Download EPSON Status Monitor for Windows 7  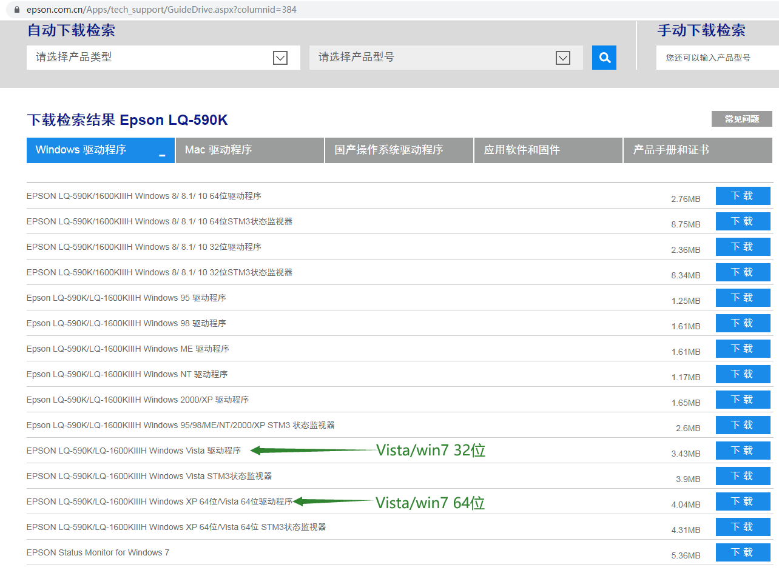743,552
